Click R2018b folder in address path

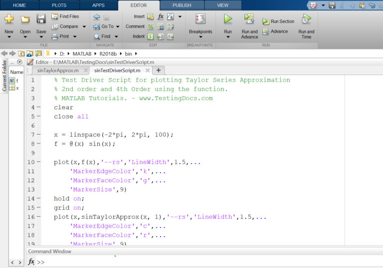pos(108,54)
